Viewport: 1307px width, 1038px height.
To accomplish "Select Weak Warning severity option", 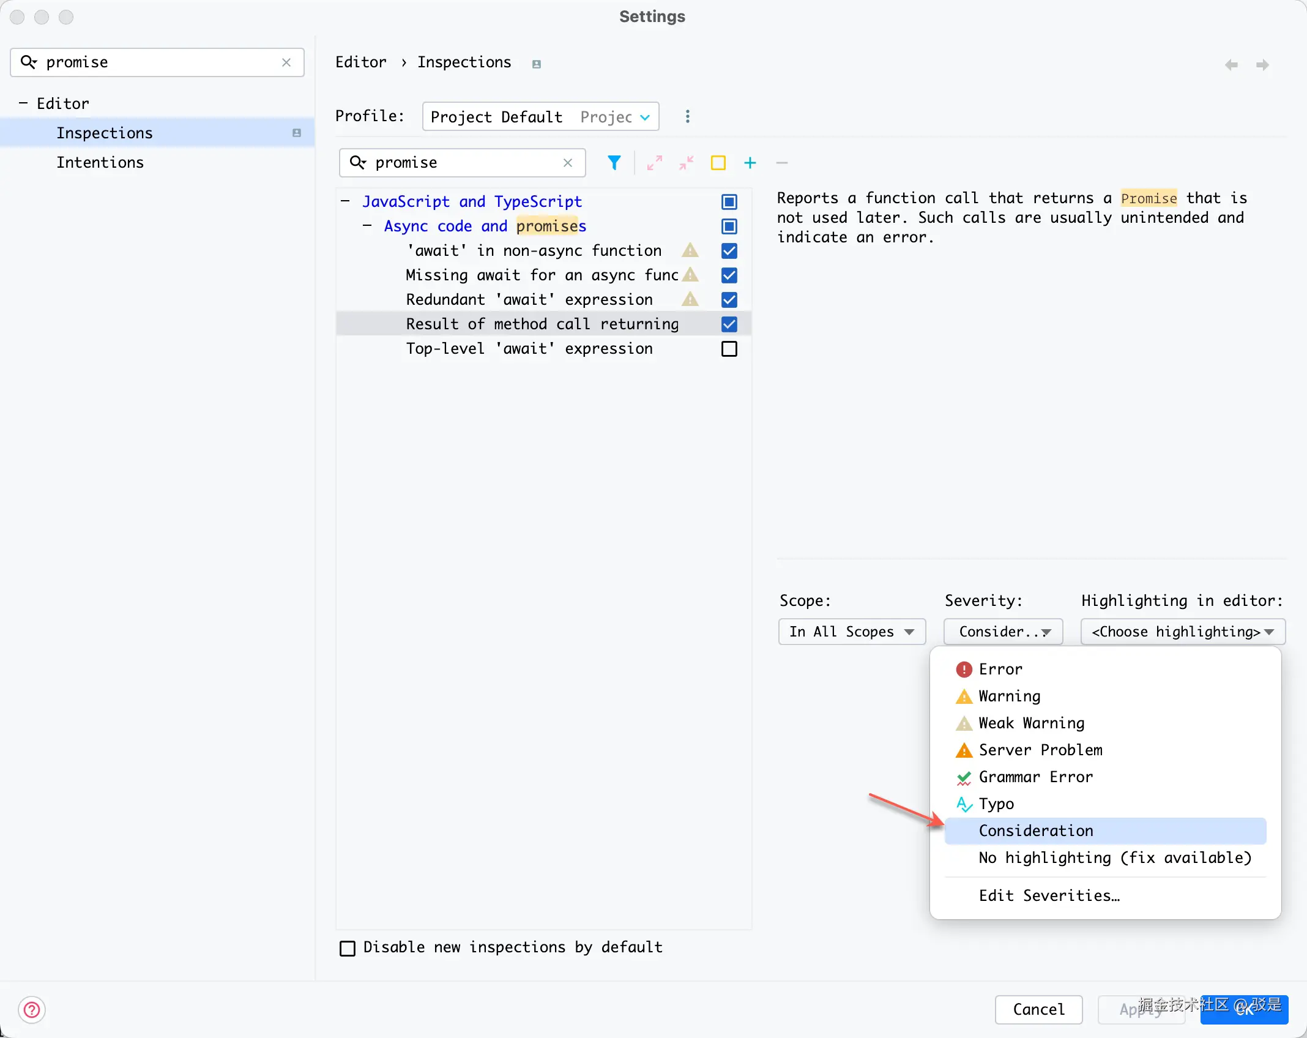I will click(1031, 723).
